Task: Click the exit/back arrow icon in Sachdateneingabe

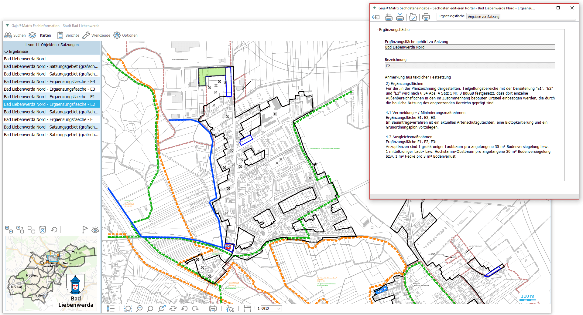Action: point(376,17)
